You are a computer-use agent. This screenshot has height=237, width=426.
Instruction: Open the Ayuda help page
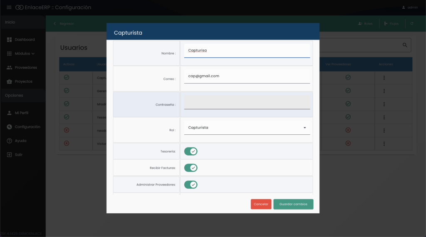(x=20, y=141)
